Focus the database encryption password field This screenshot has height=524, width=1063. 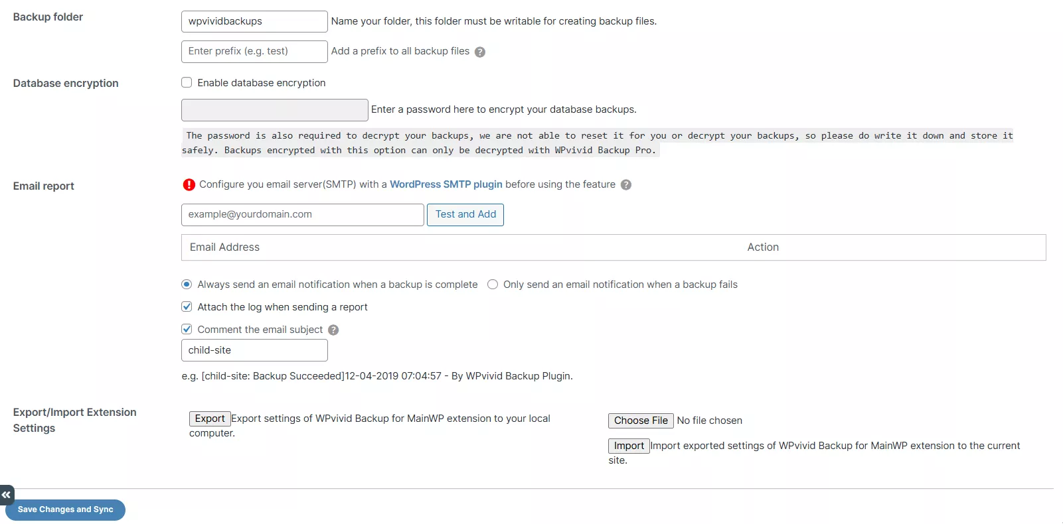coord(275,110)
